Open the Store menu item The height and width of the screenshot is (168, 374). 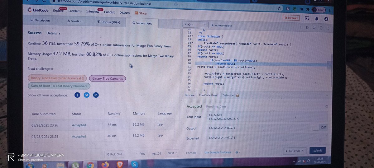[x=141, y=13]
